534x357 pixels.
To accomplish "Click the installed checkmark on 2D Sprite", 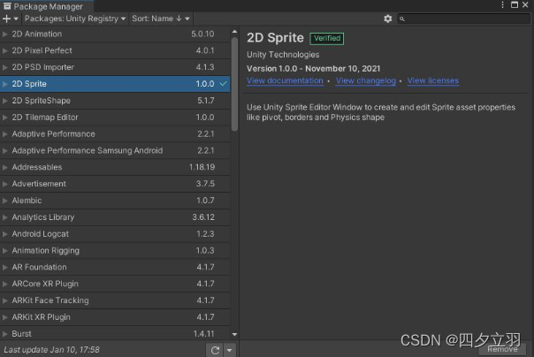I will 223,84.
